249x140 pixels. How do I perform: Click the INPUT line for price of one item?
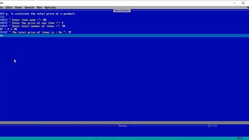pos(32,23)
